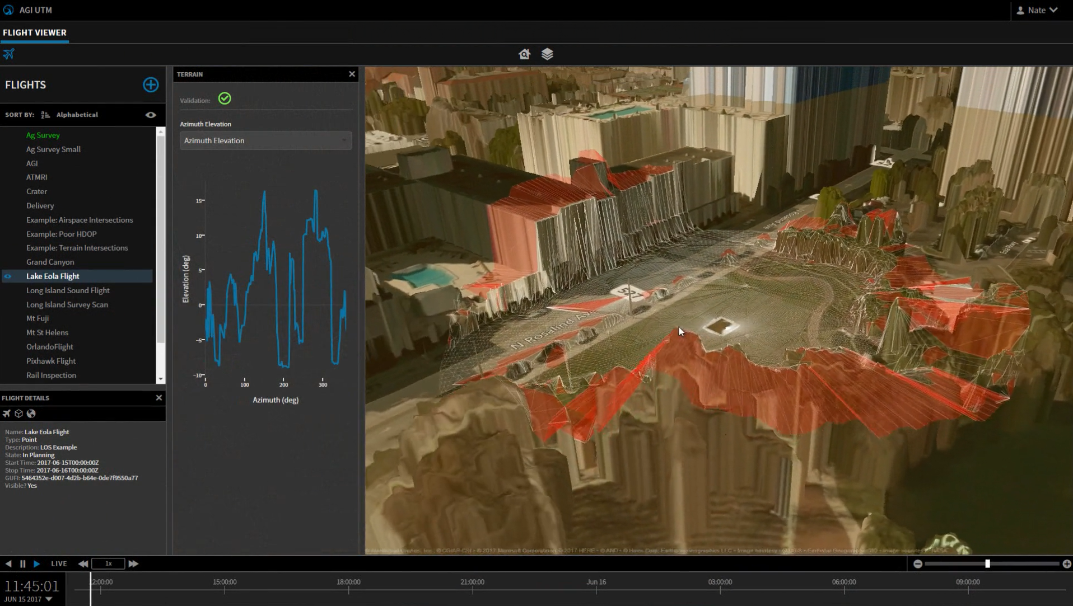Select the OrlandoFlight entry

(49, 347)
